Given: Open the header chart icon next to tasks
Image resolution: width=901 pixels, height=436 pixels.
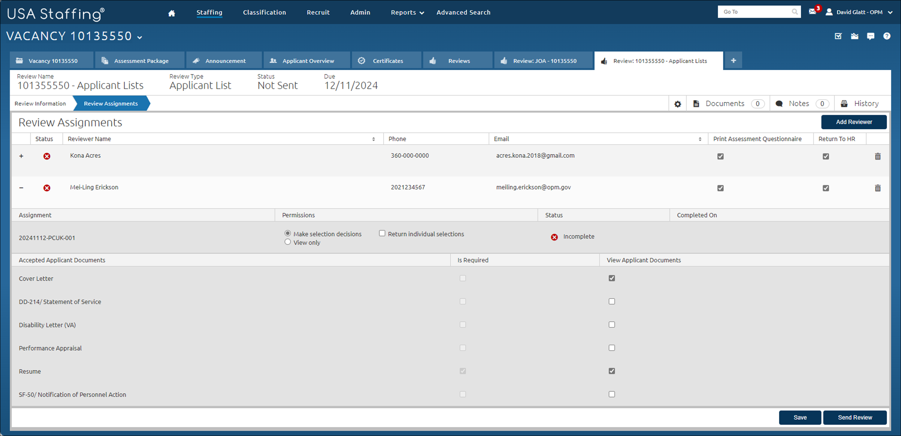Looking at the screenshot, I should [855, 36].
